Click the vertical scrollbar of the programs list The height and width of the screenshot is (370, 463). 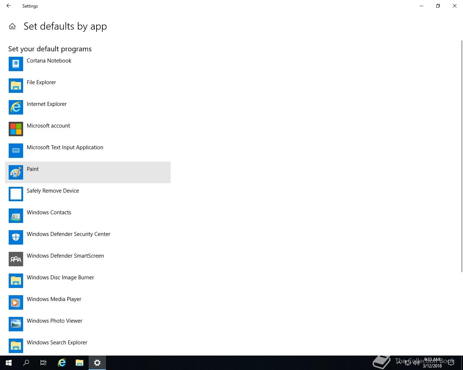(462, 156)
